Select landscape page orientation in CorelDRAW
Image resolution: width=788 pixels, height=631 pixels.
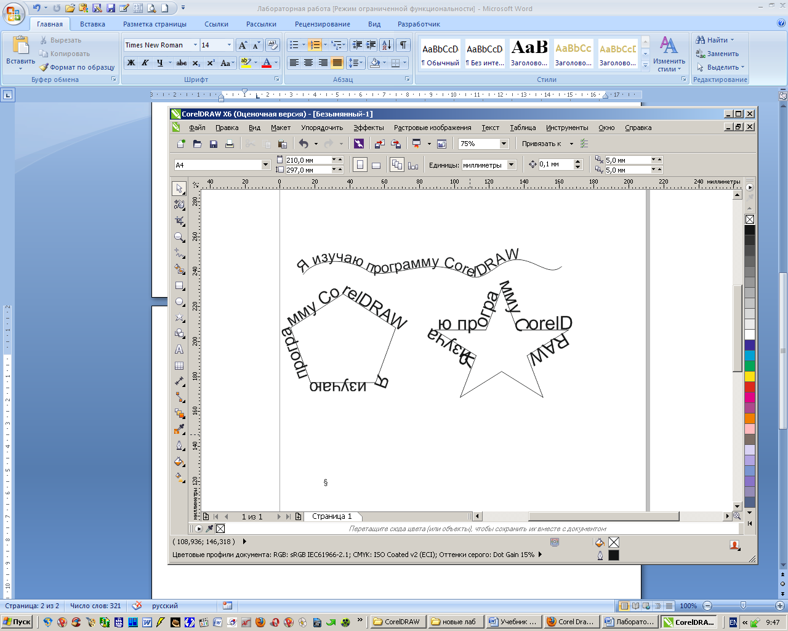pos(376,165)
